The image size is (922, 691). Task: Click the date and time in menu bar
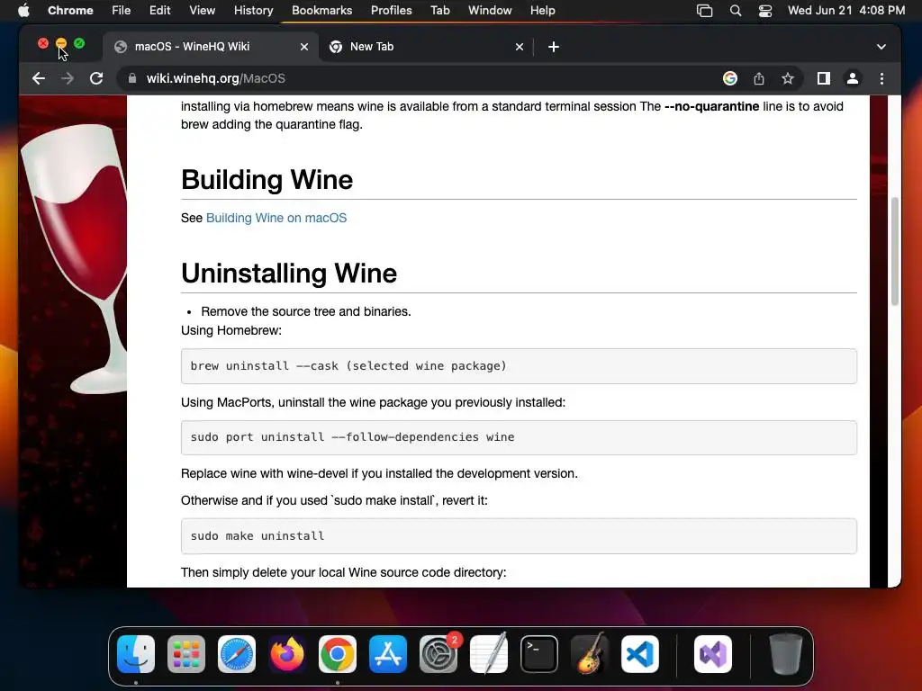click(846, 10)
